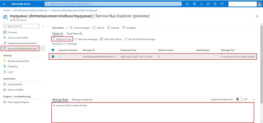The height and width of the screenshot is (123, 263).
Task: Click Peek next messages
Action: [86, 39]
